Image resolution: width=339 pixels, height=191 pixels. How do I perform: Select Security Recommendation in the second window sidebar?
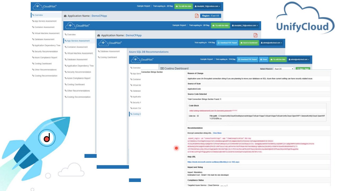click(79, 72)
